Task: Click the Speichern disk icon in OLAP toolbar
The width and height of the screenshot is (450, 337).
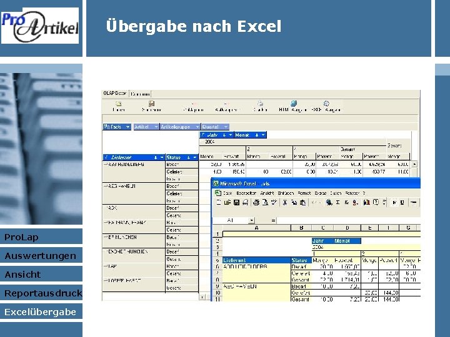Action: 151,104
